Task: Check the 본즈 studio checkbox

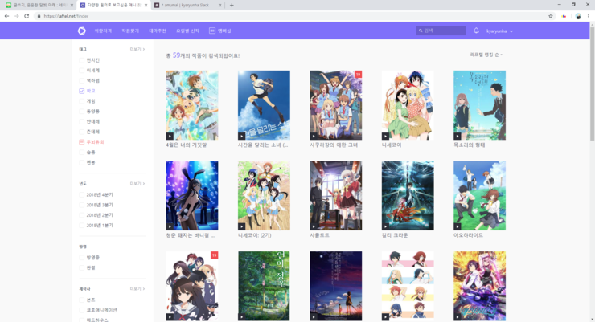Action: [81, 300]
